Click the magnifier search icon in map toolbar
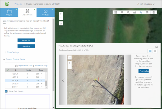 (128, 12)
